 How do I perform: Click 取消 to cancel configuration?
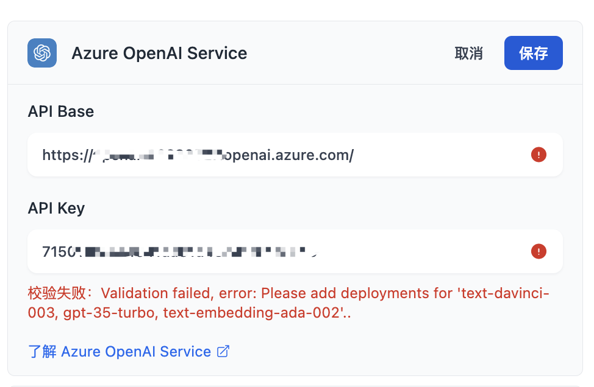[x=468, y=53]
